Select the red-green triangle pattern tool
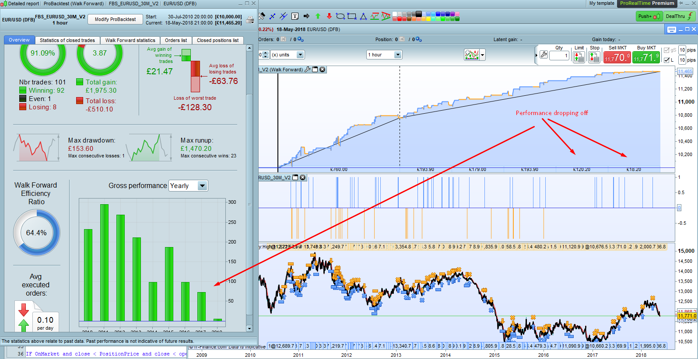This screenshot has height=359, width=698. tap(386, 16)
